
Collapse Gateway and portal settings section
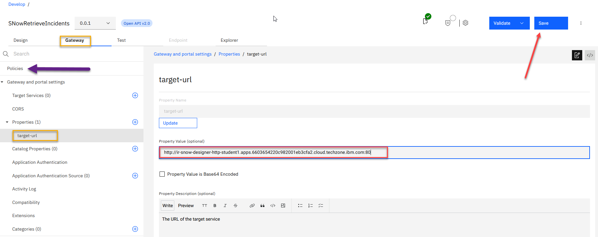pos(2,82)
